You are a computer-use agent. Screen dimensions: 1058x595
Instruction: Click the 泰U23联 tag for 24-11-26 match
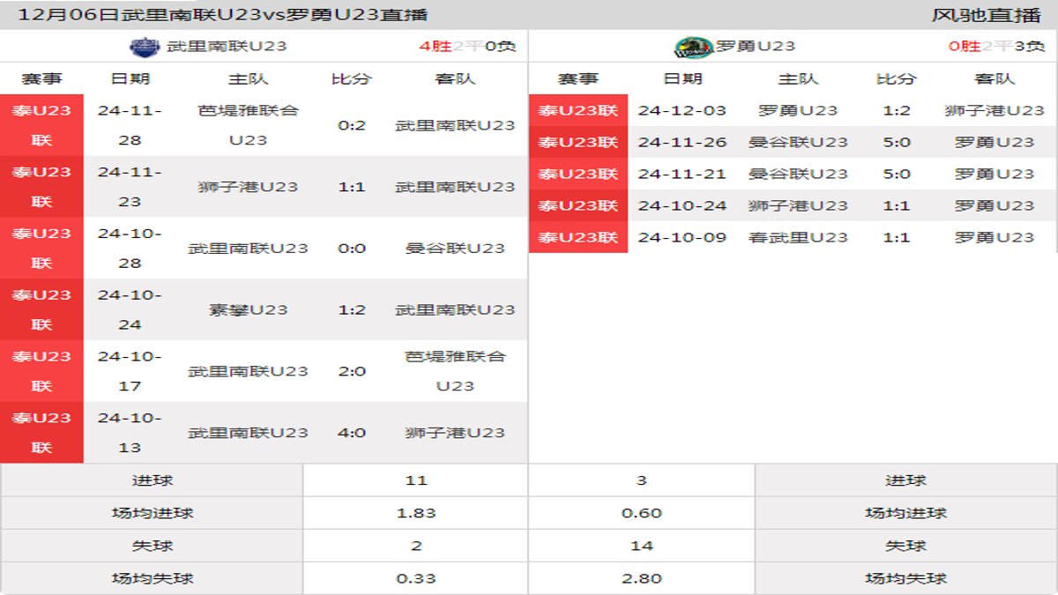(x=578, y=142)
